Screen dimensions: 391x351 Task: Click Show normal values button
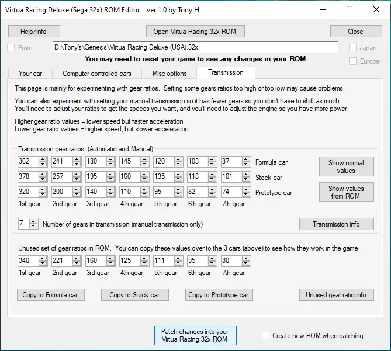[346, 166]
